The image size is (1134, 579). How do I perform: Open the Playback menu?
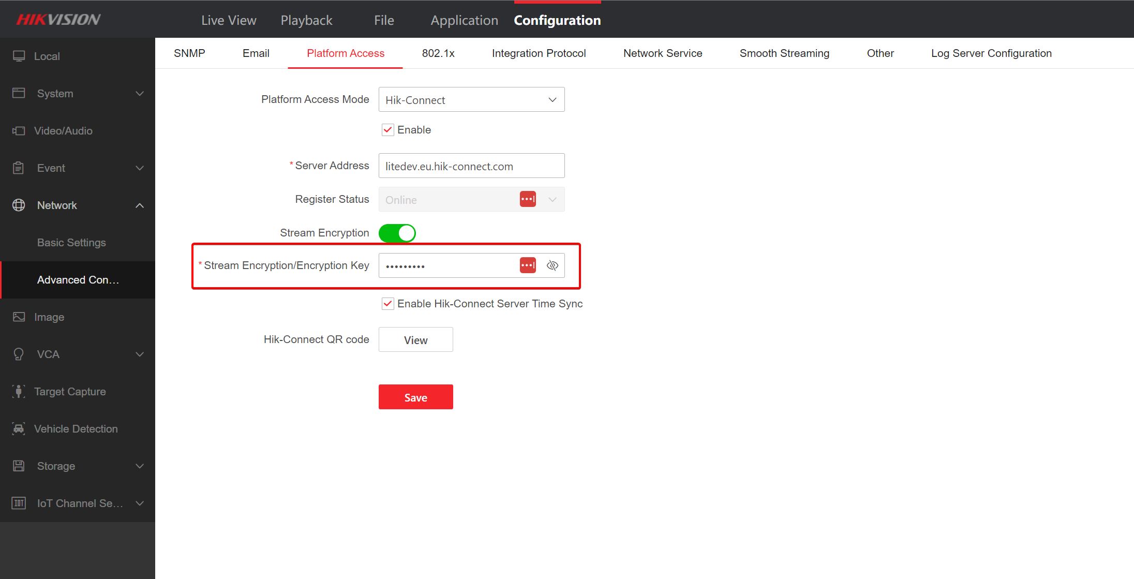tap(306, 20)
